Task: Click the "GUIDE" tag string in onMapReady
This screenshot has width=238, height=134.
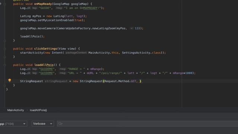Action: (45, 8)
